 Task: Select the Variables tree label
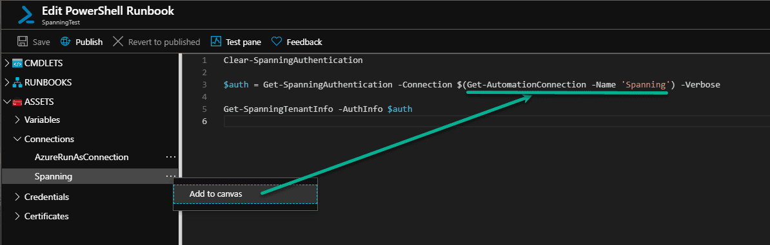pos(42,120)
